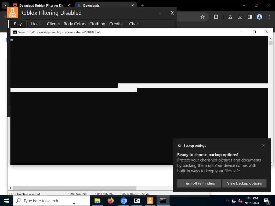Switch to Roblox Filtering Disabled taskbar icon

150,201
